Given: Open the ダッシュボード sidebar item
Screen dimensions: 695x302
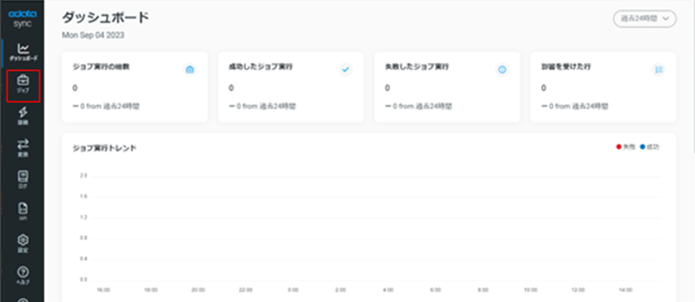Looking at the screenshot, I should [x=23, y=53].
